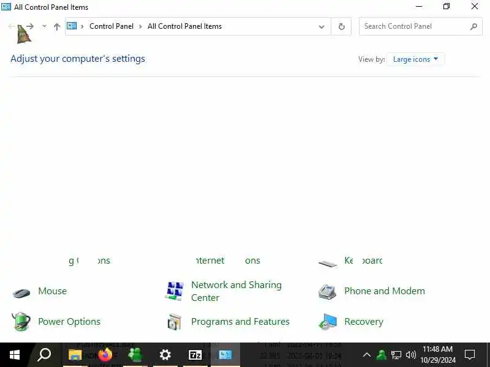Select Control Panel in the breadcrumb

pos(111,26)
